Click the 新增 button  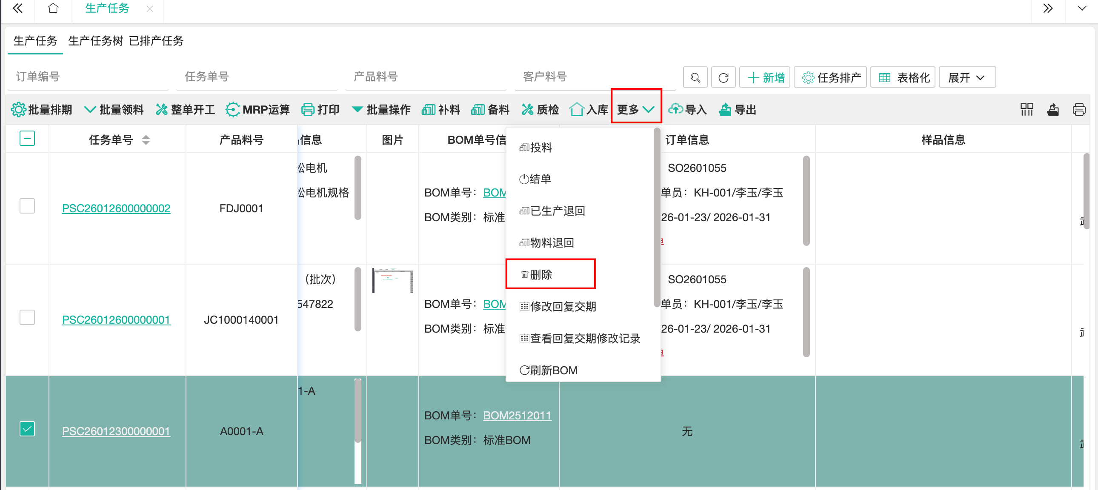click(x=765, y=77)
